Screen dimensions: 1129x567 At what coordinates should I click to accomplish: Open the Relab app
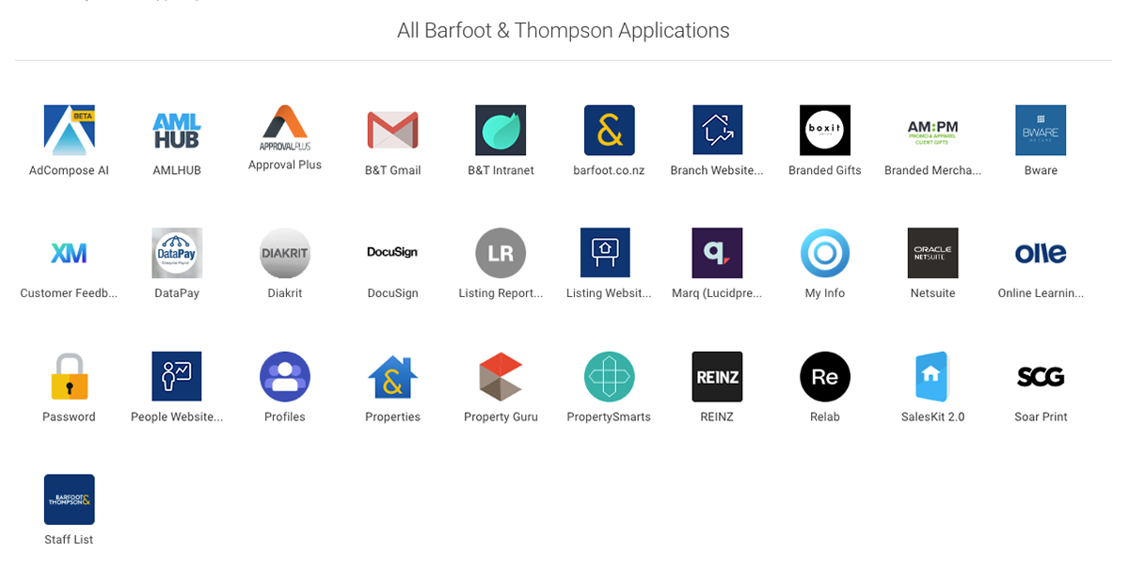point(825,376)
